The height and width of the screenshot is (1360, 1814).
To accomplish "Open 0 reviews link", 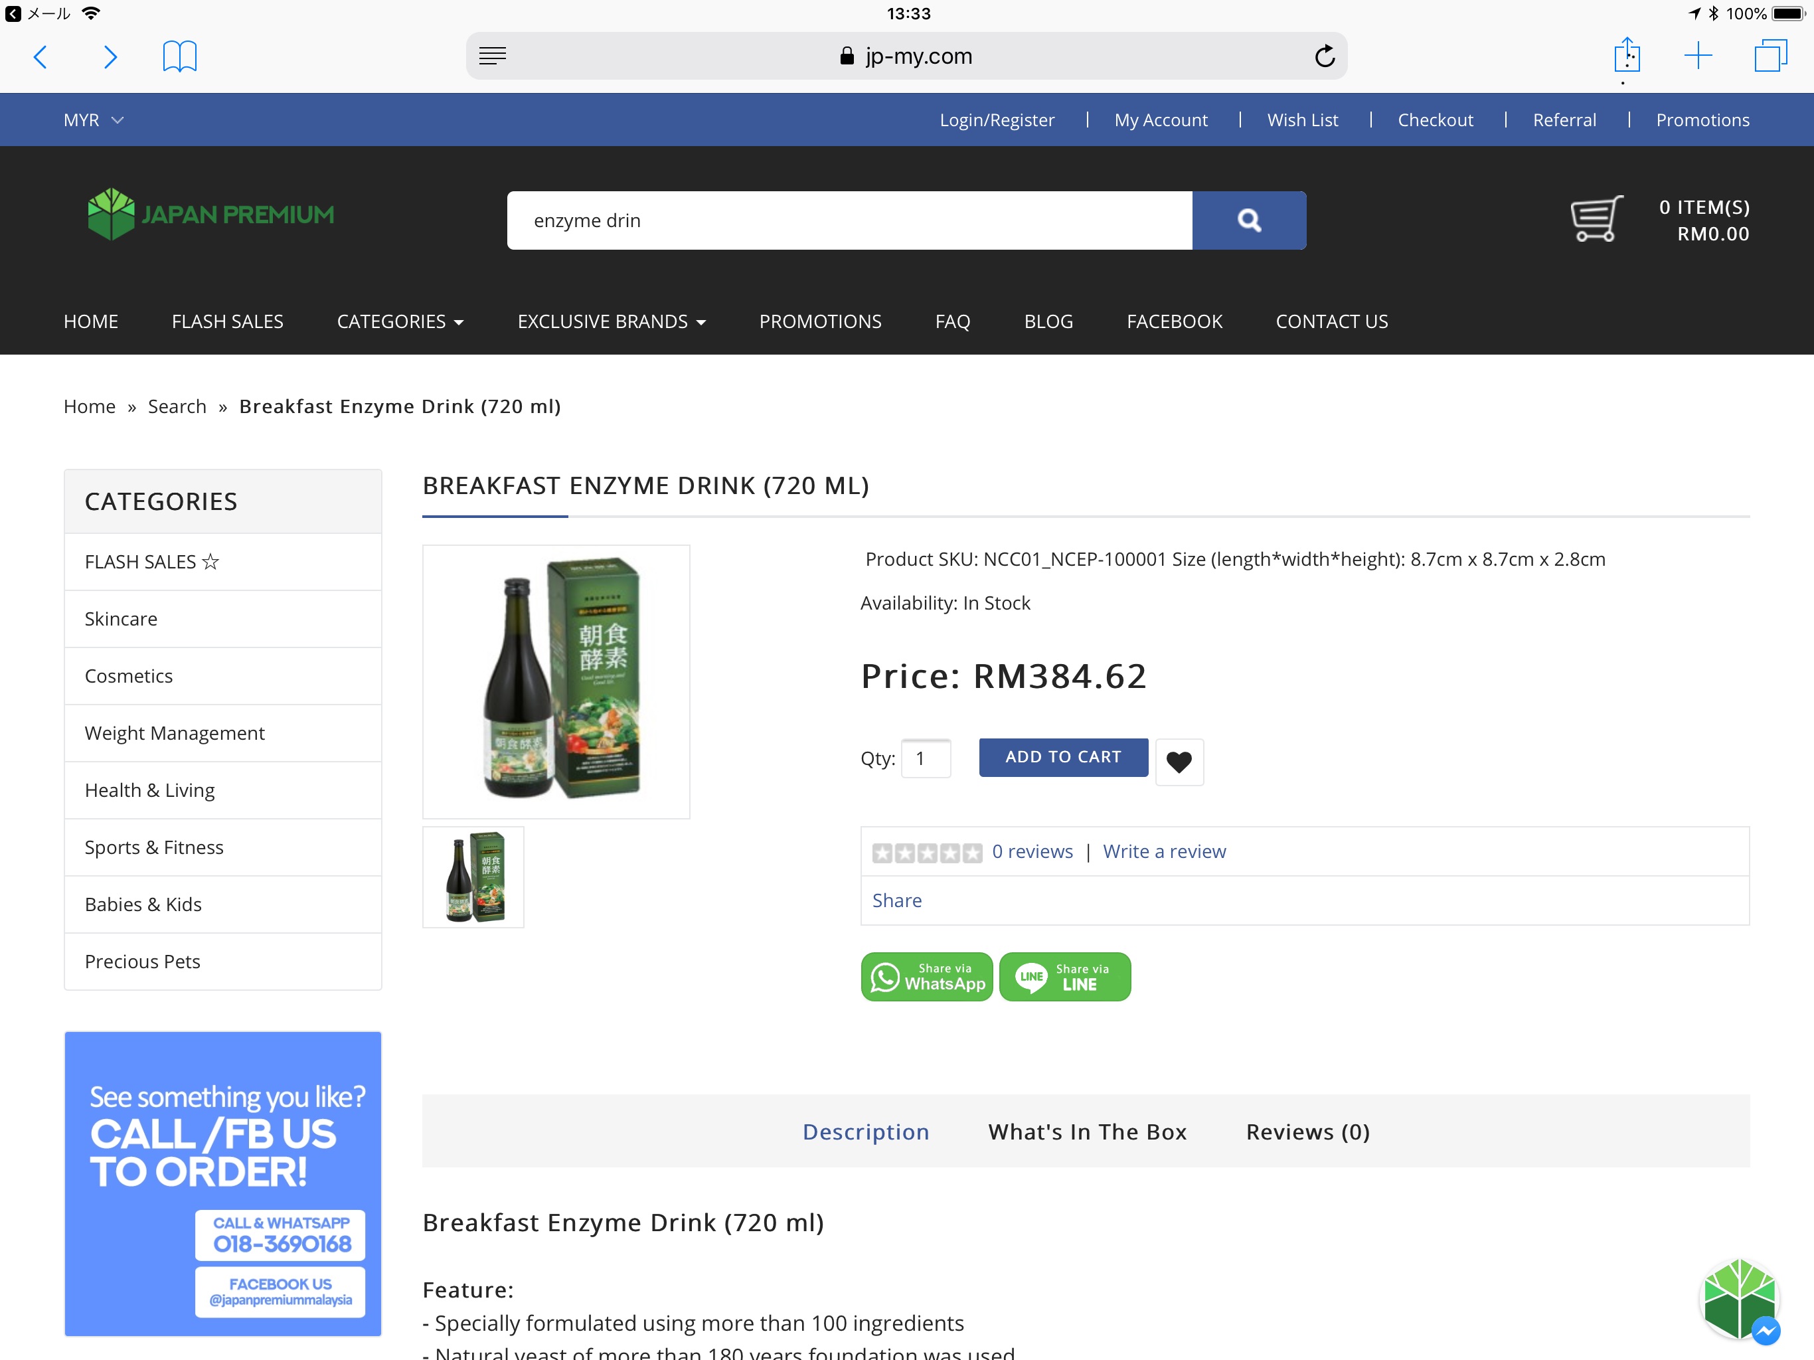I will point(1032,851).
